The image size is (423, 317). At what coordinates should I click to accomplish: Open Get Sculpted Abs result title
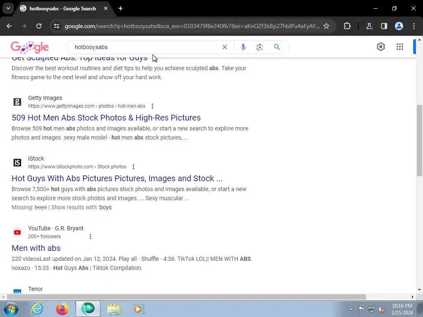pyautogui.click(x=80, y=59)
